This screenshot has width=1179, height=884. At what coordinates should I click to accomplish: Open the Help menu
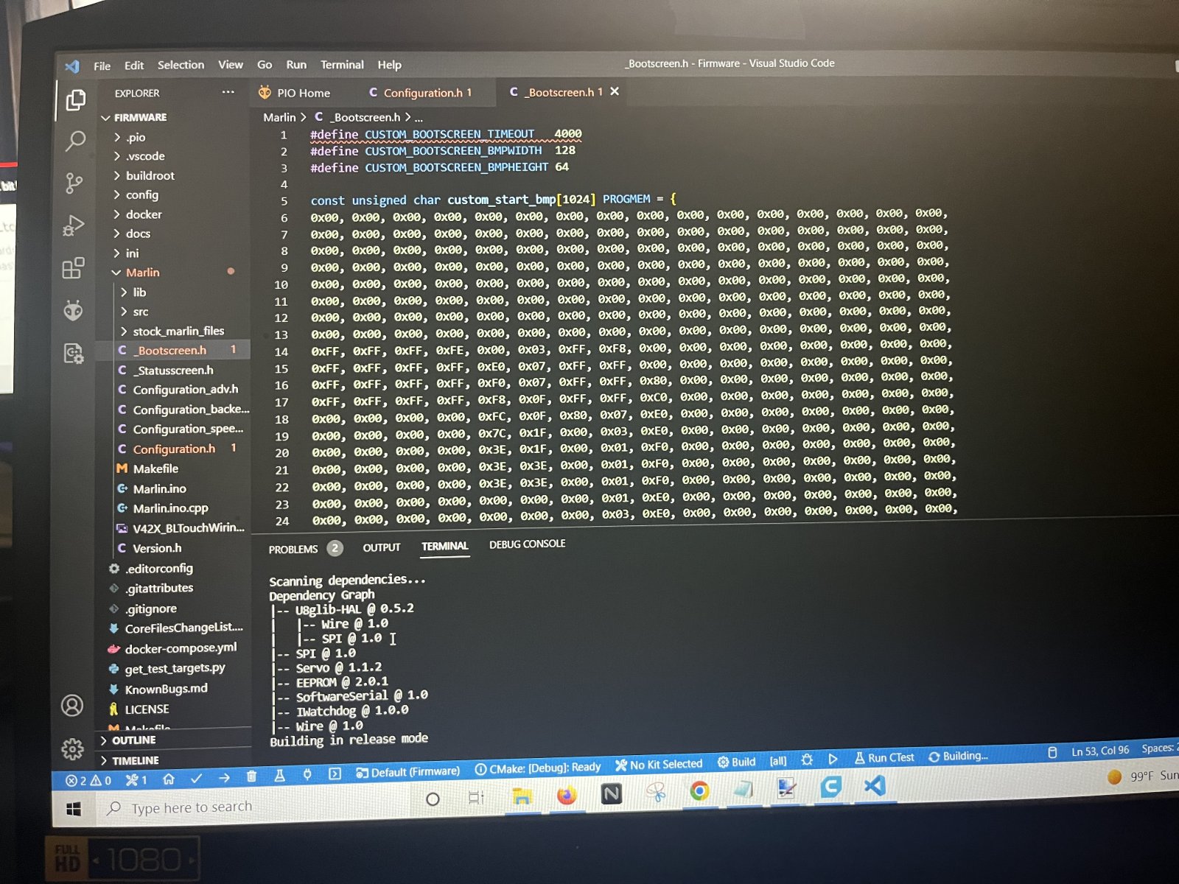(x=389, y=65)
